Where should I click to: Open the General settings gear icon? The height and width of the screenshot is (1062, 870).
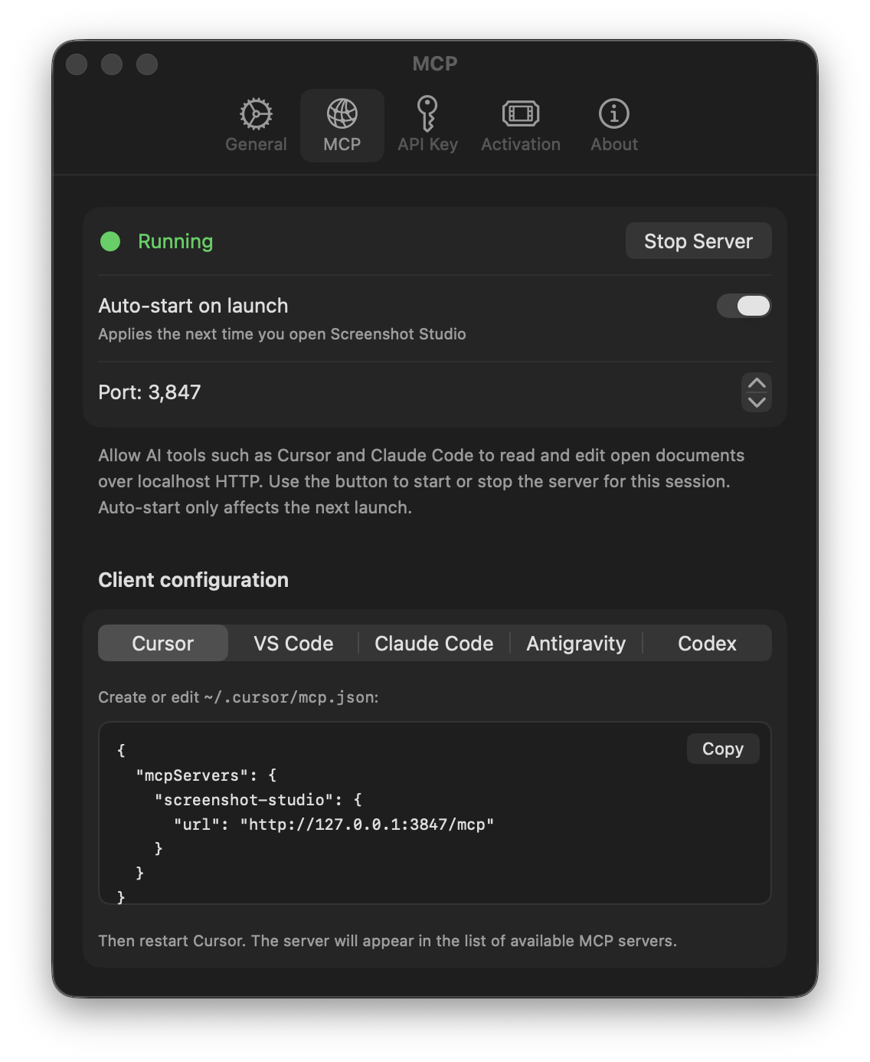point(256,114)
